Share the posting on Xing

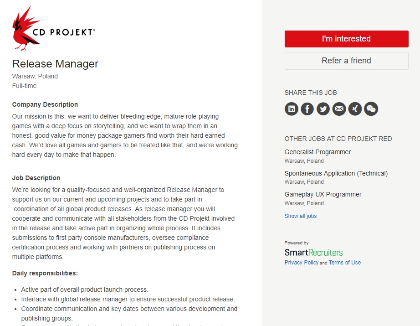[x=355, y=109]
